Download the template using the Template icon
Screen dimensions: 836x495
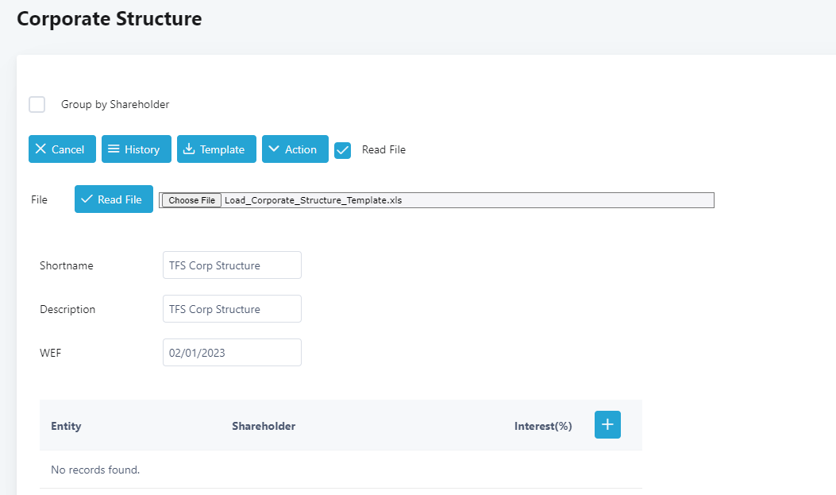(x=189, y=149)
